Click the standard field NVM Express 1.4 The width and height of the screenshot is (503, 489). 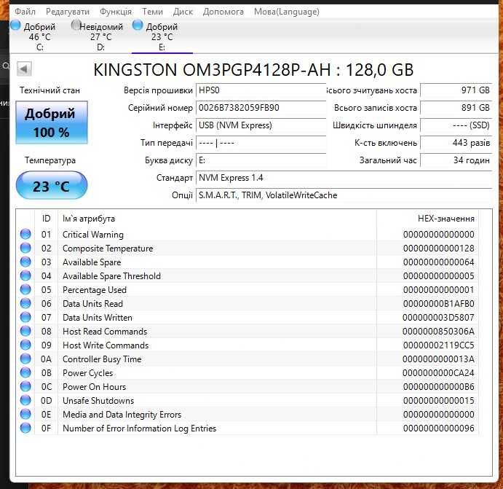point(344,178)
